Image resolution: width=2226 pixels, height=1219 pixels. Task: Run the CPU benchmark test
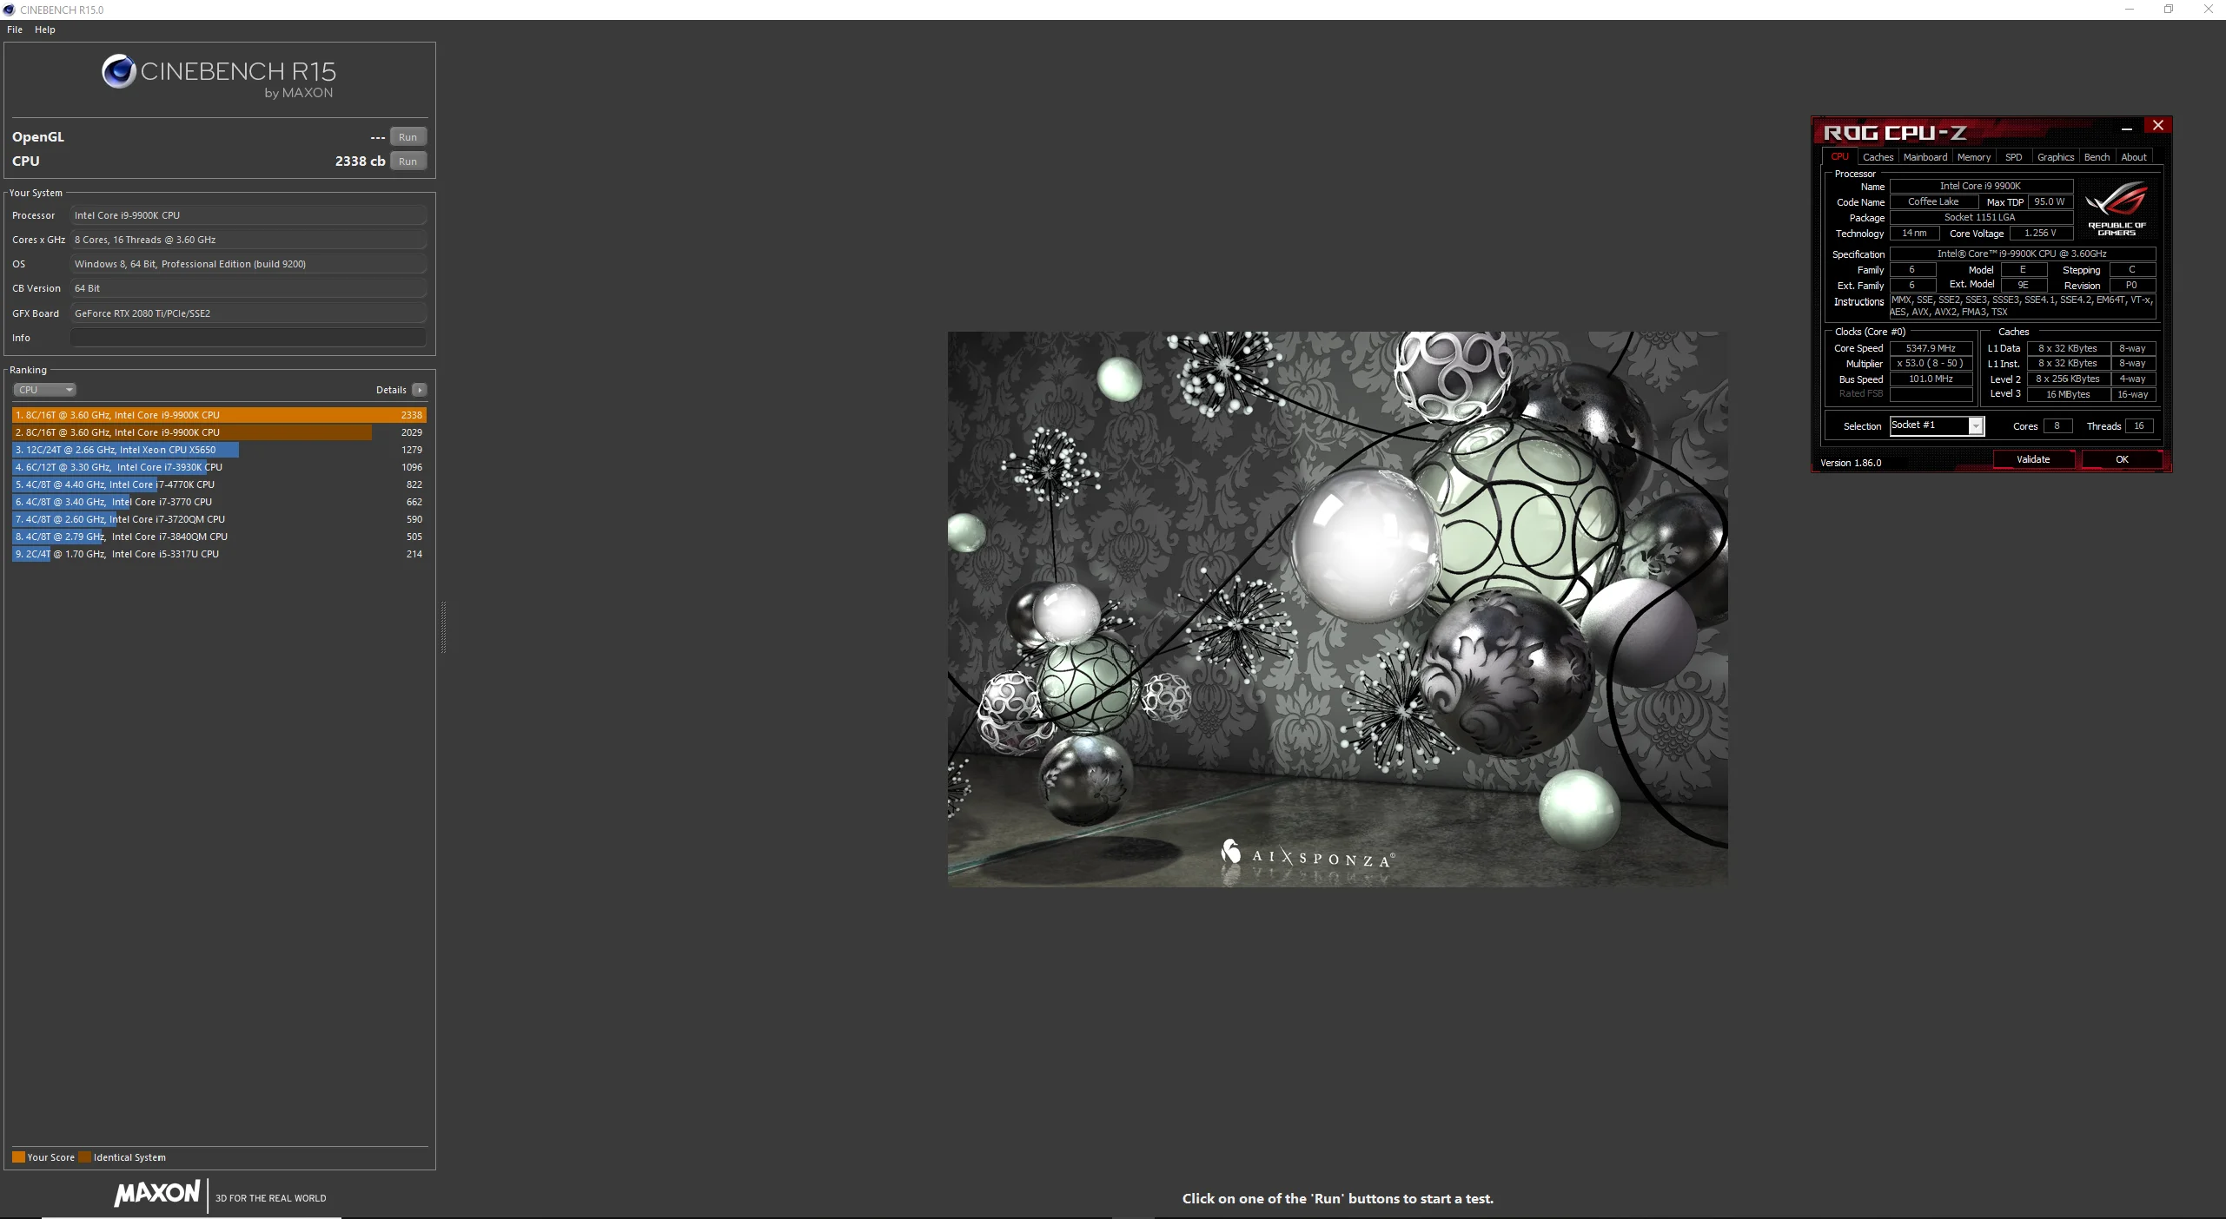(x=407, y=161)
